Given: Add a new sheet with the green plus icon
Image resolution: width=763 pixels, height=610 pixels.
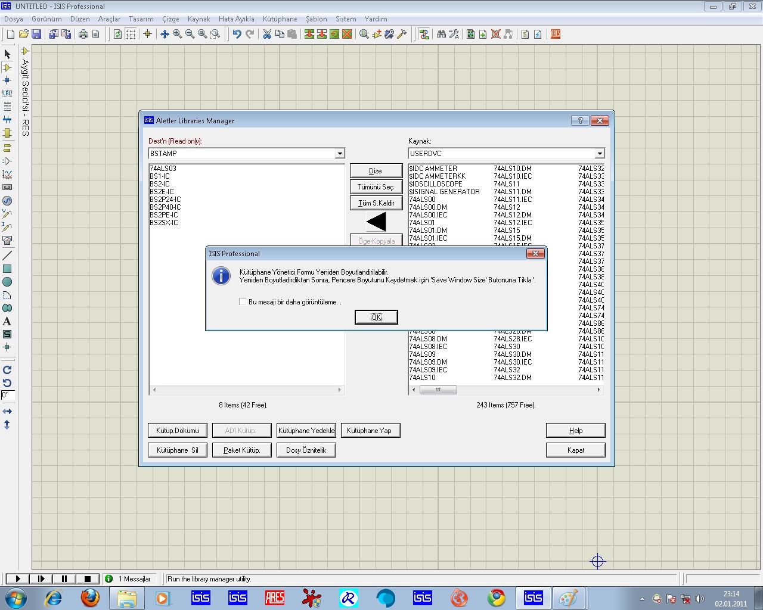Looking at the screenshot, I should 483,34.
